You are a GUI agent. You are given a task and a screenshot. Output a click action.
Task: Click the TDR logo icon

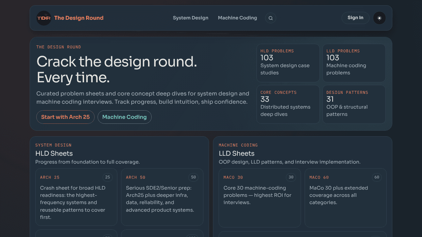tap(44, 18)
